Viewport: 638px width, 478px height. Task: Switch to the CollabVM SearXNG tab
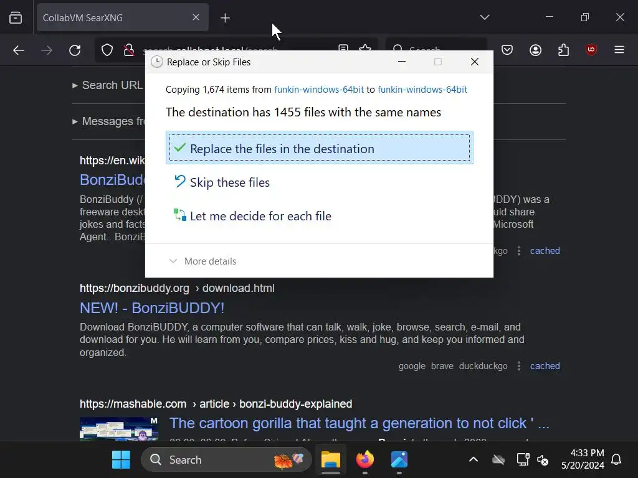(x=123, y=17)
